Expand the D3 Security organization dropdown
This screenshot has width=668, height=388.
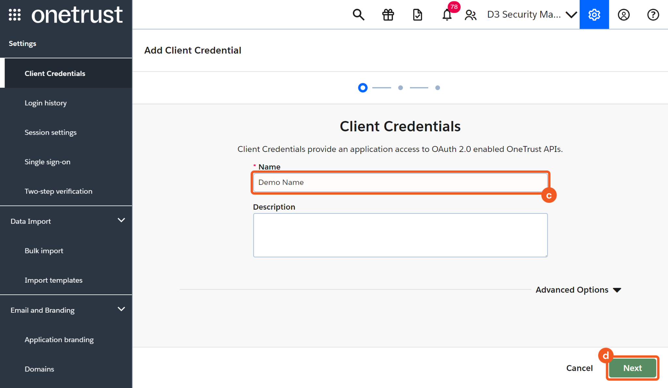tap(532, 15)
